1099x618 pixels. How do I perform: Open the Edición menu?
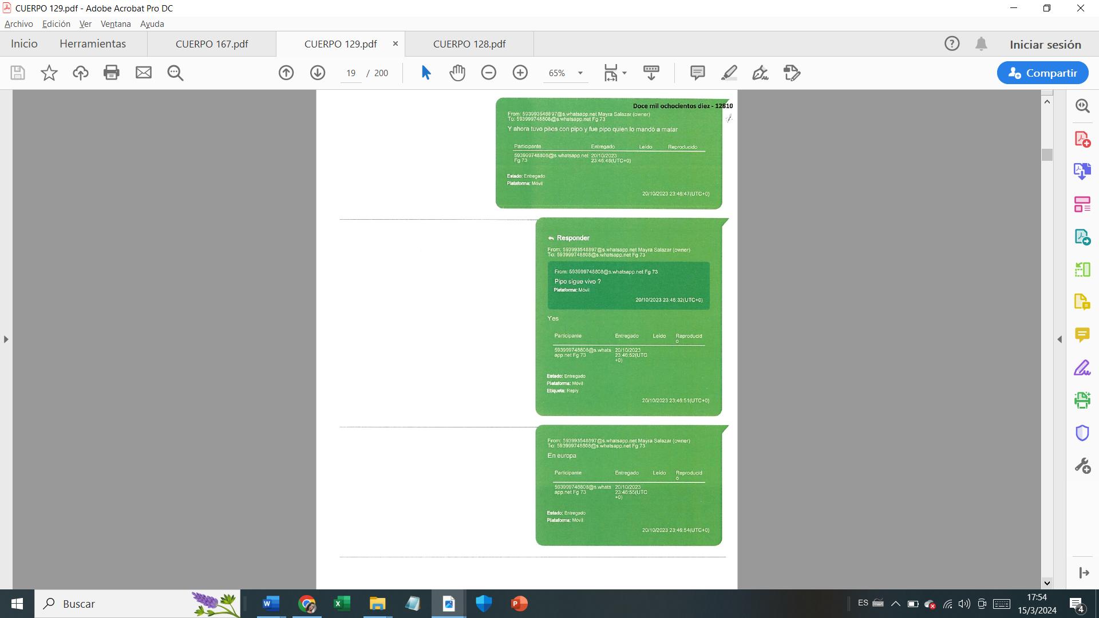(56, 24)
